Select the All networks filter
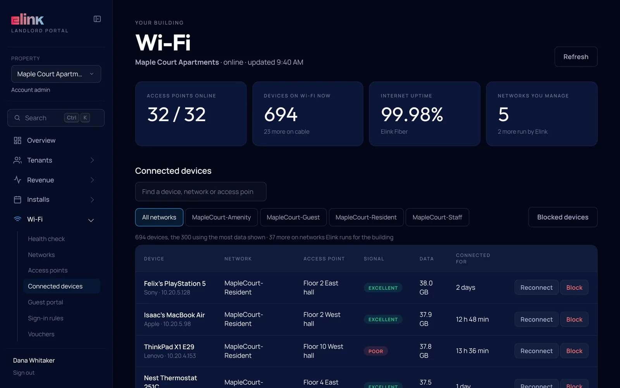The image size is (620, 388). tap(159, 217)
